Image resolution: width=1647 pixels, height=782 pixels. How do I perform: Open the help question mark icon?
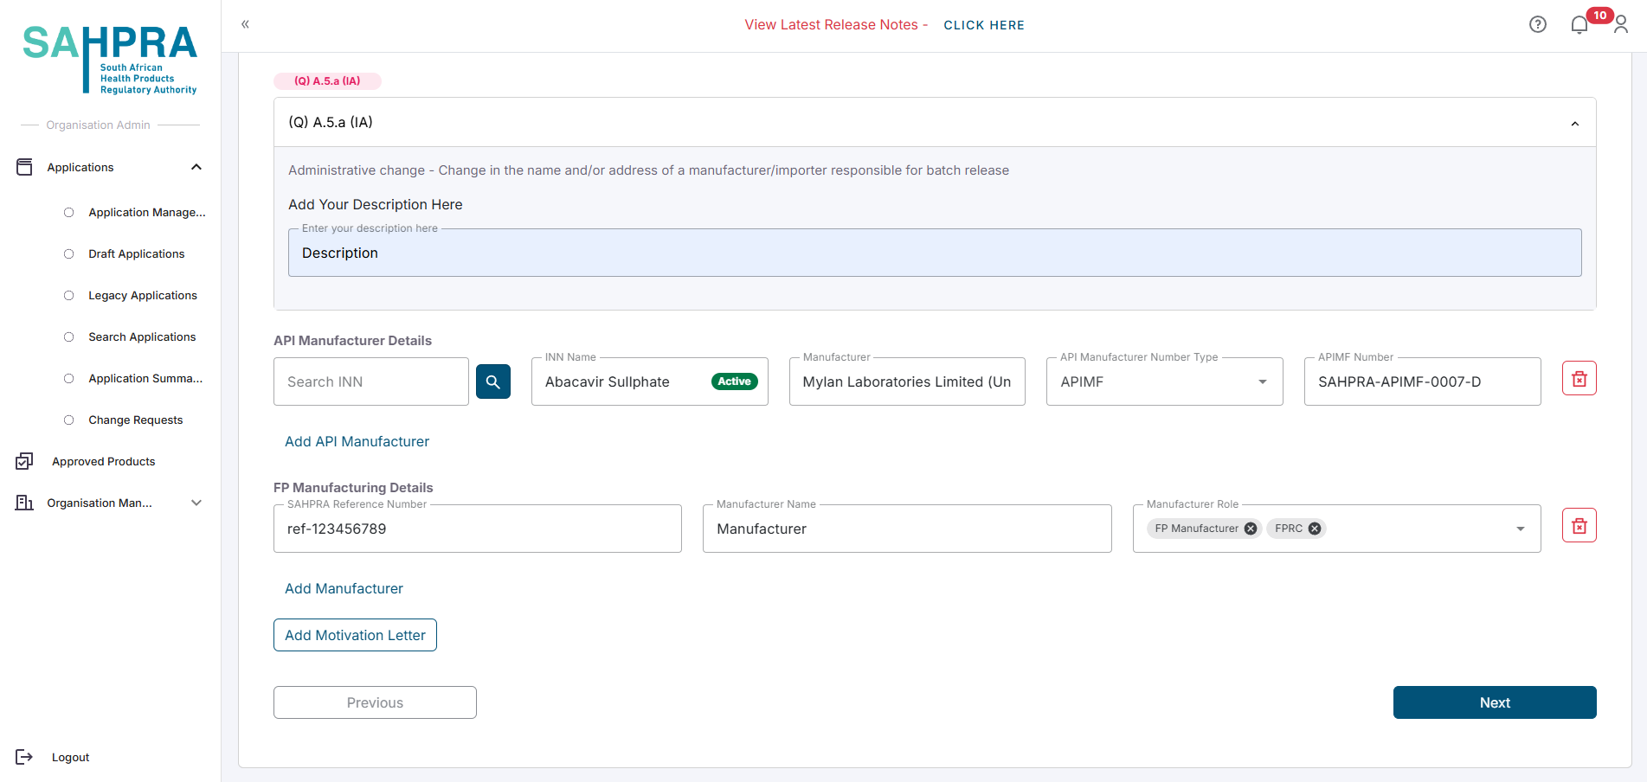tap(1537, 25)
